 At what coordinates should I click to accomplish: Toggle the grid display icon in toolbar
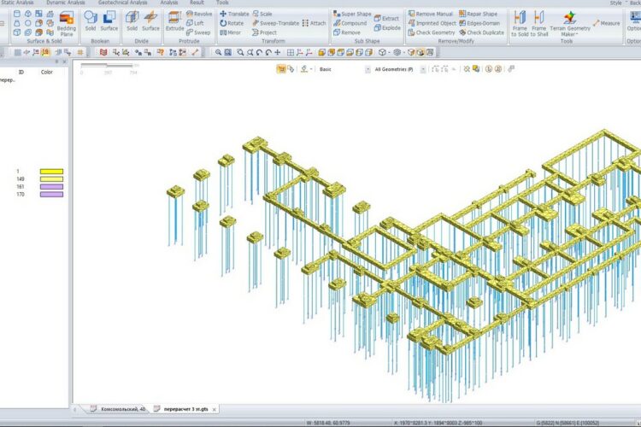coord(80,52)
